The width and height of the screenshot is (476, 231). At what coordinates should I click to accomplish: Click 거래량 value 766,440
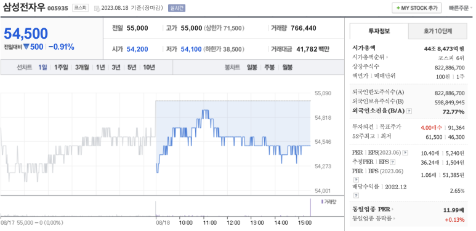304,28
